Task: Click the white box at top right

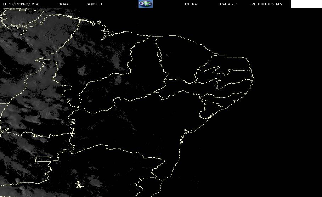Action: click(x=306, y=4)
